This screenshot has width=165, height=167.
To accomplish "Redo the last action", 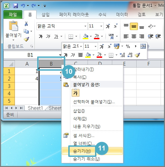I will [x=33, y=5].
